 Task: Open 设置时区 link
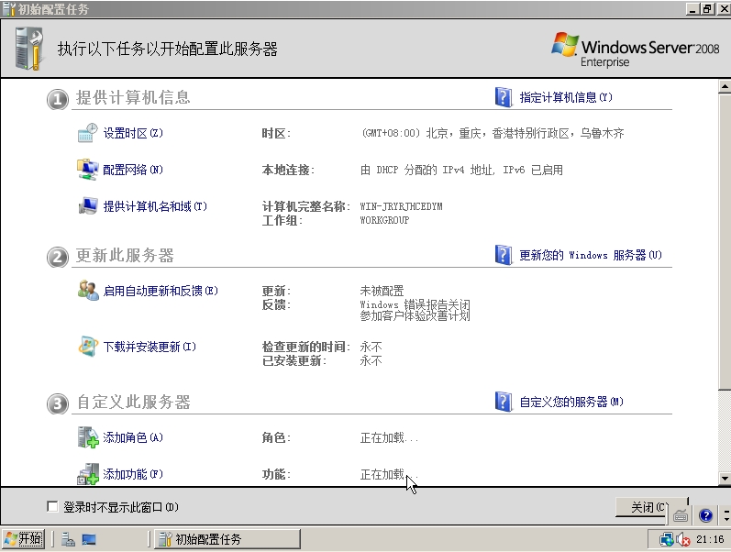click(133, 133)
